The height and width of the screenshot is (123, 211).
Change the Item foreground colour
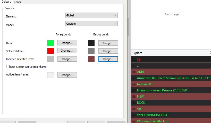[x=67, y=43]
